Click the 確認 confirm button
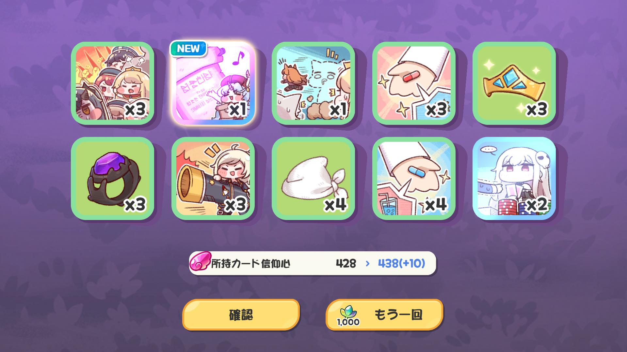Screen dimensions: 627x352 coord(241,315)
